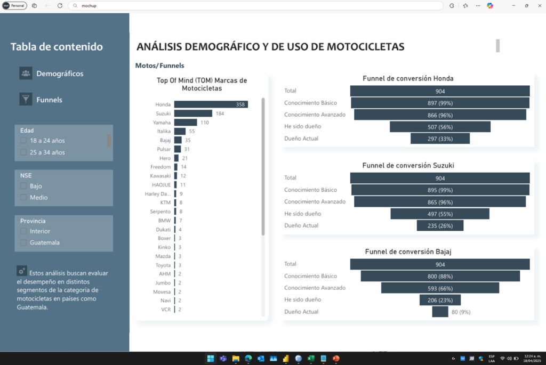546x365 pixels.
Task: Open the browser favorites star icon
Action: pos(465,5)
